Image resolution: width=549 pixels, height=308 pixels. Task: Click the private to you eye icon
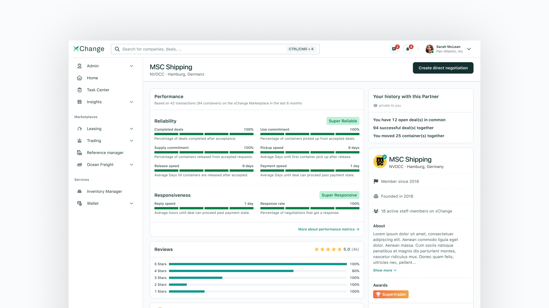375,106
